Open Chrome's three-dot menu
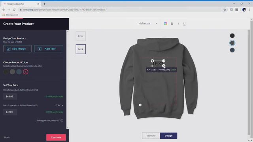The width and height of the screenshot is (253, 142). click(x=249, y=9)
